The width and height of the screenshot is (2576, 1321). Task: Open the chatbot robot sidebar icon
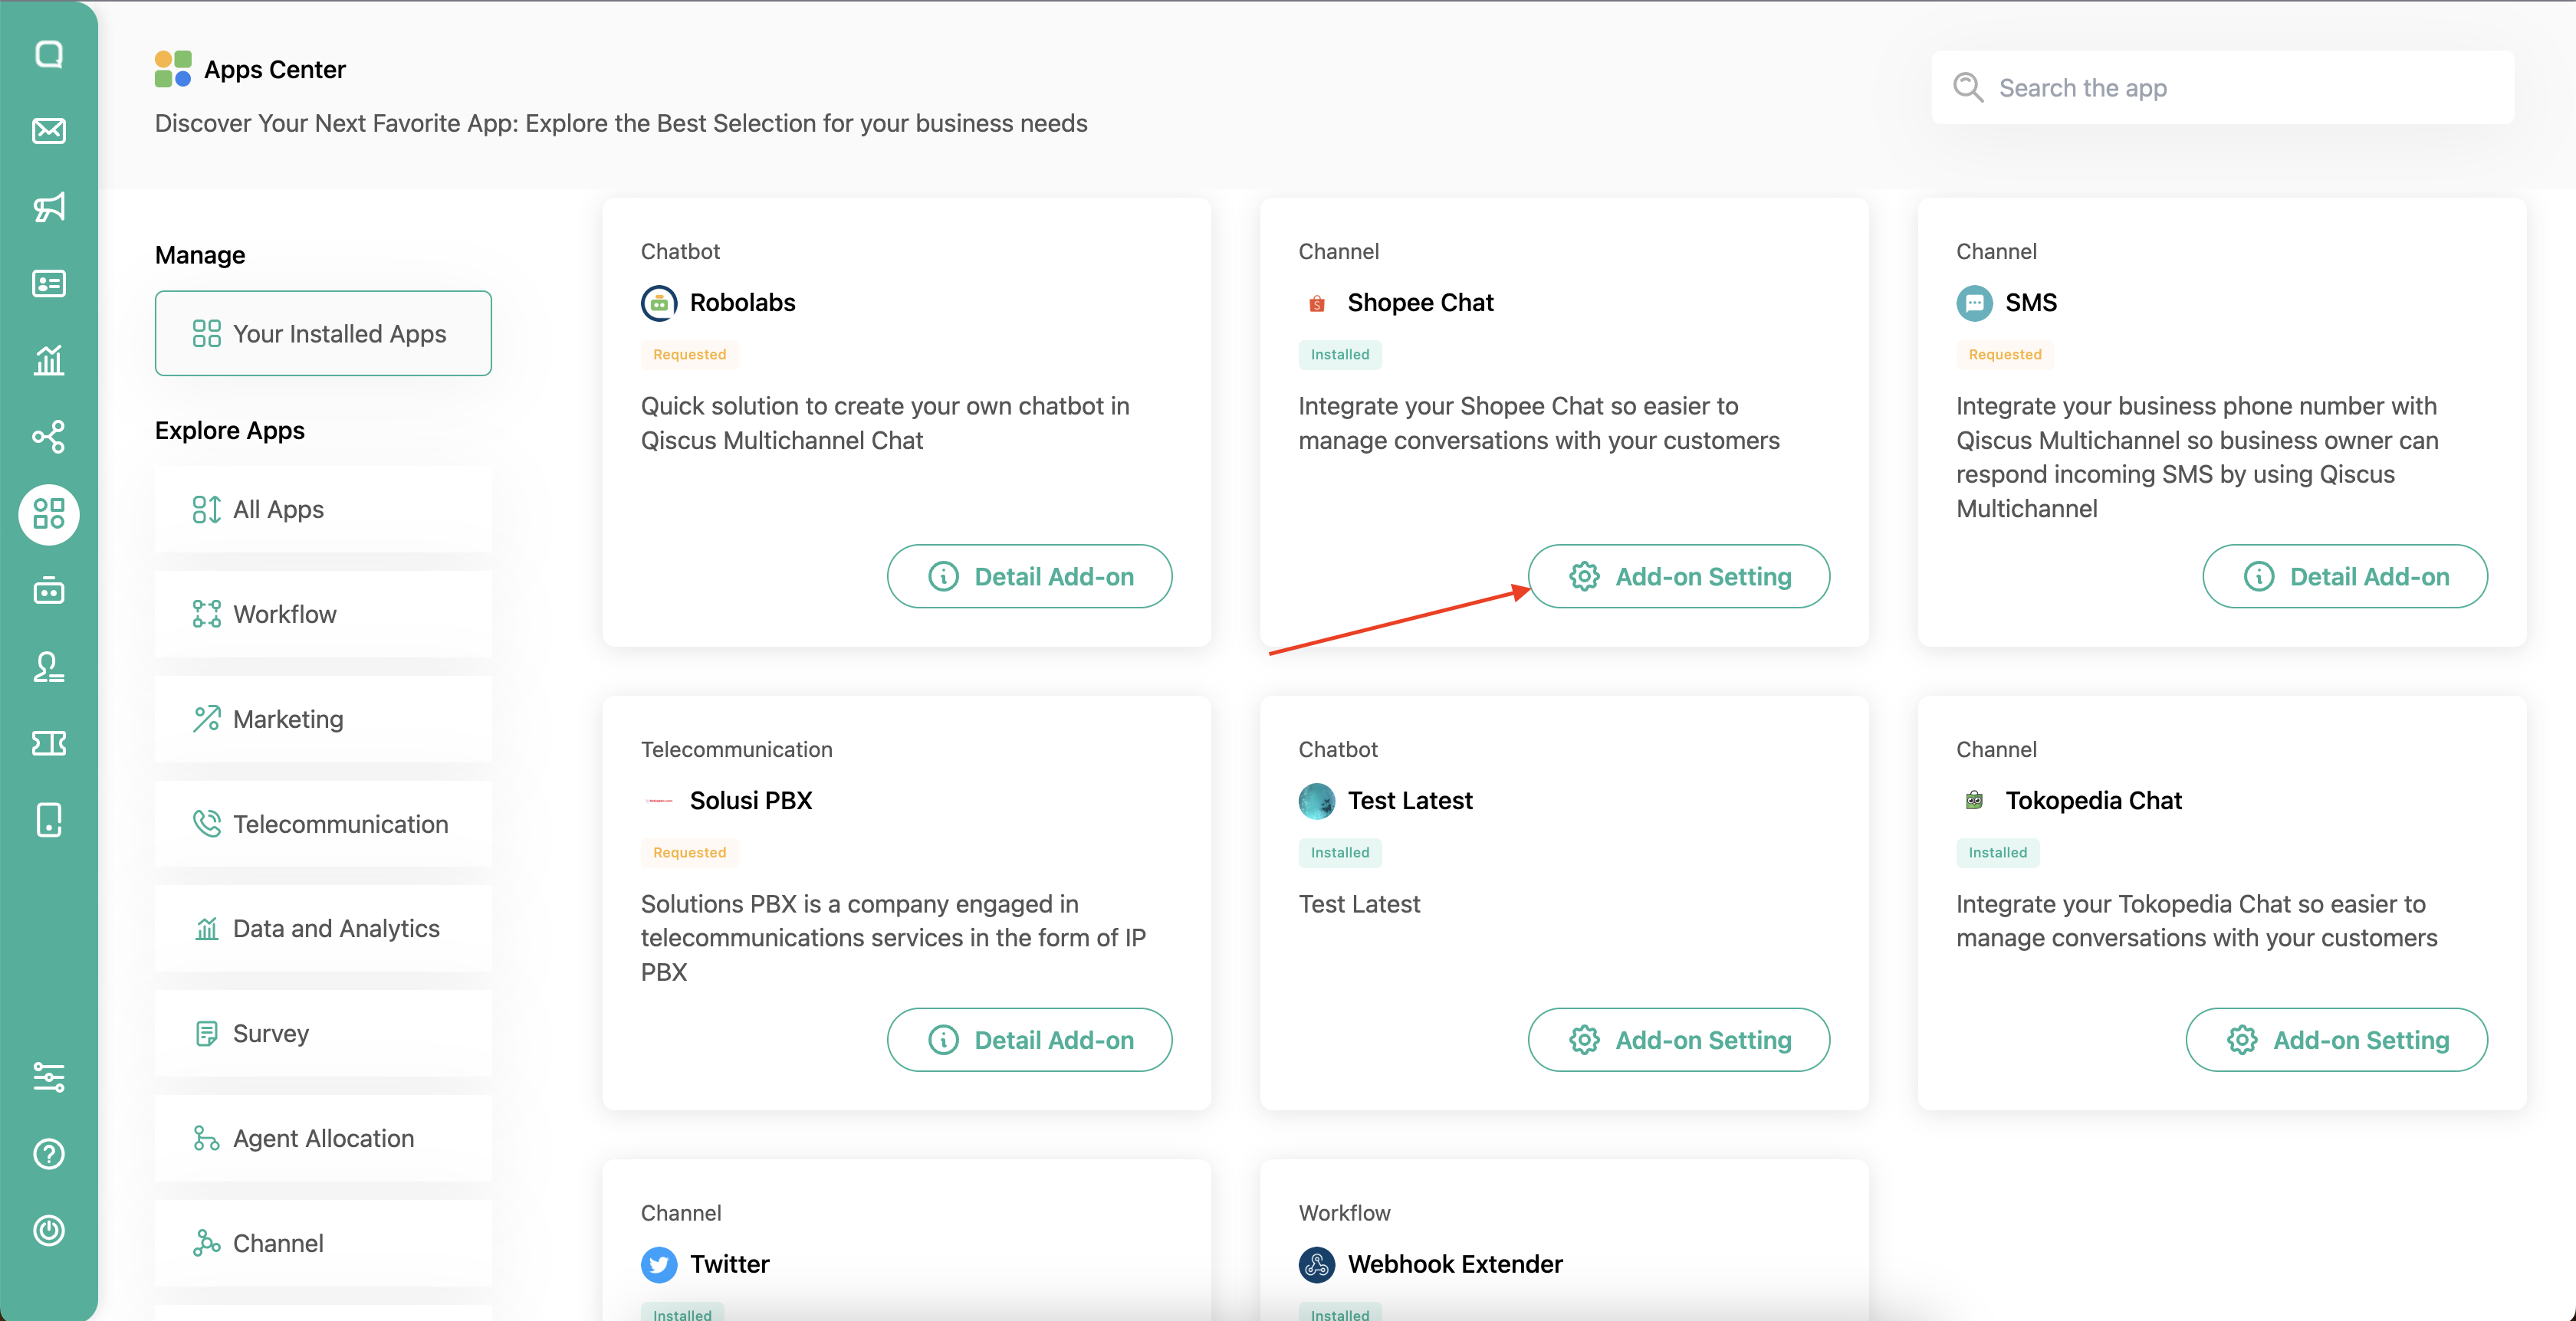pos(49,591)
